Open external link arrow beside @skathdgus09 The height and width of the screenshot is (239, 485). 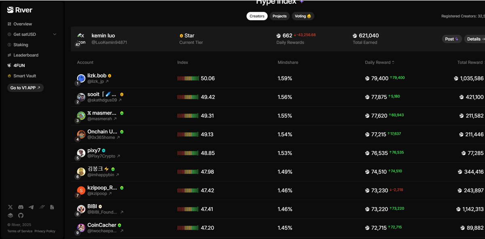click(120, 100)
